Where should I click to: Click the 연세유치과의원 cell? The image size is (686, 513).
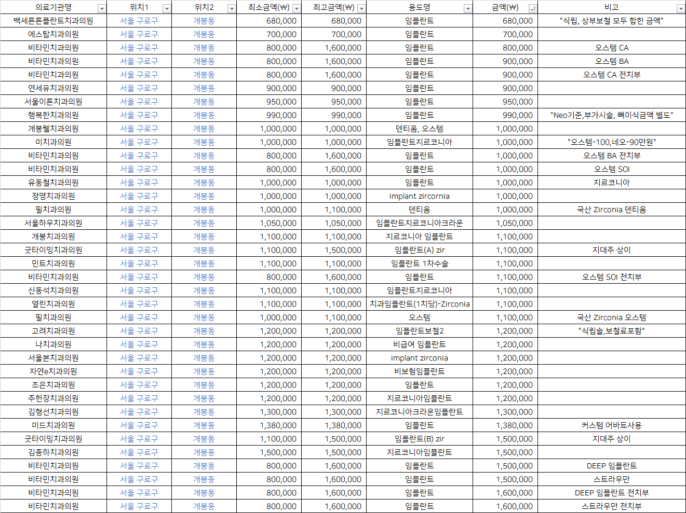click(53, 88)
